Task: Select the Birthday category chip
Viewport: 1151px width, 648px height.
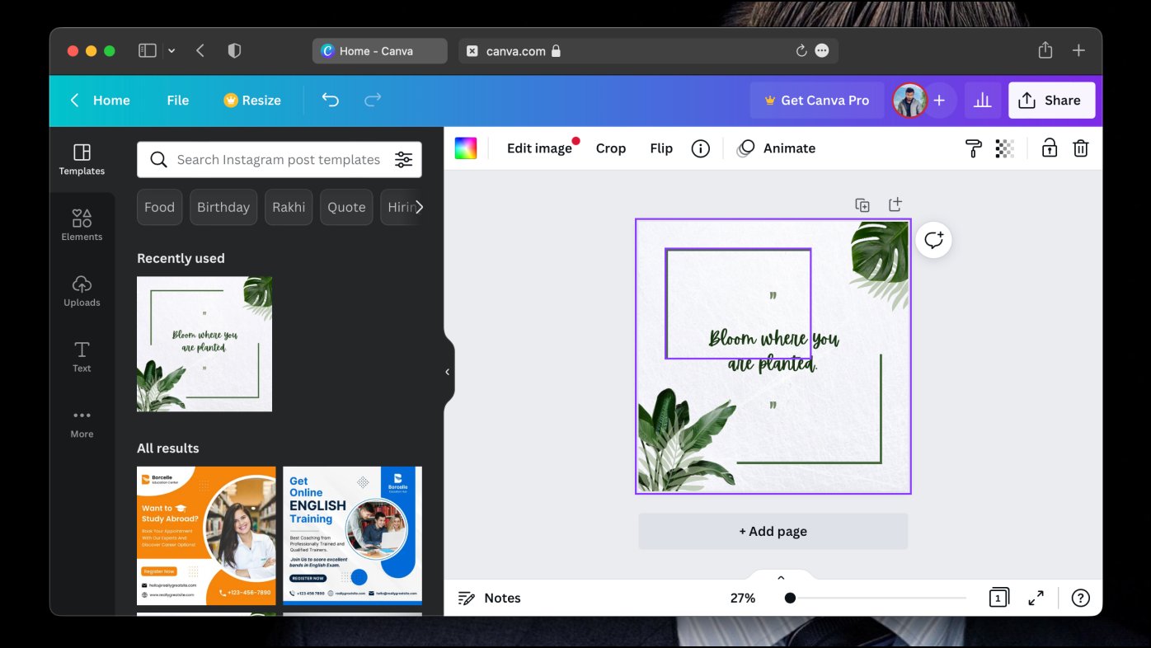Action: click(x=223, y=207)
